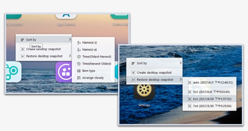Click Create desktop snapshot icon in right menu
Viewport: 248px width, 131px height.
tap(133, 73)
